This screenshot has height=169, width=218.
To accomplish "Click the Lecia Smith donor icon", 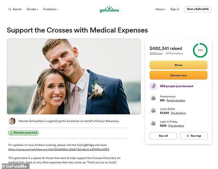I will [x=153, y=110].
